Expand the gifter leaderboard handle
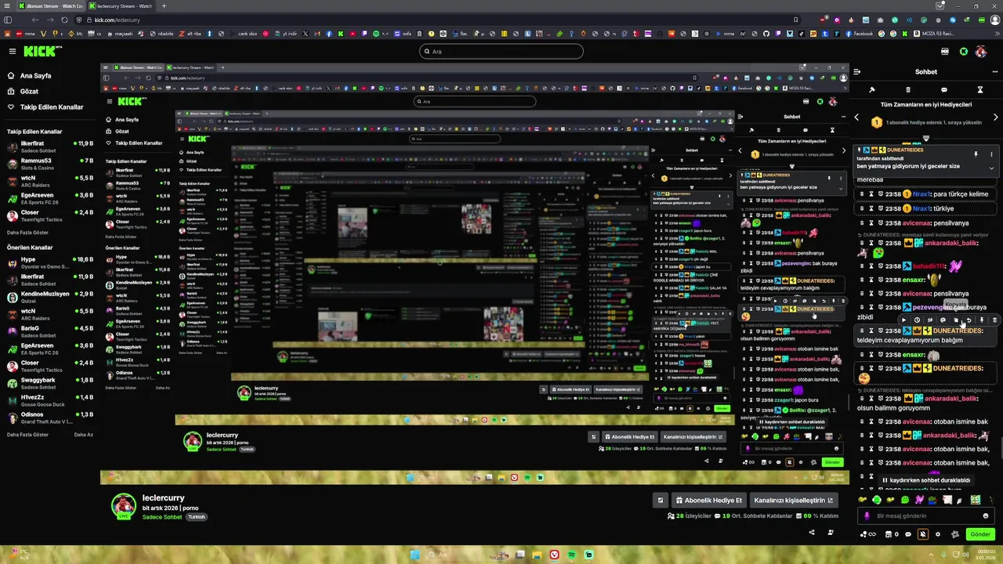Viewport: 1003px width, 564px height. (x=925, y=139)
